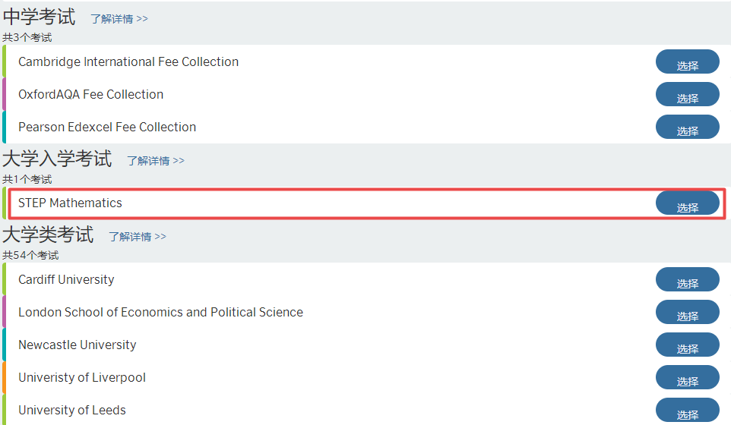This screenshot has width=731, height=425.
Task: Select University of Leeds exam button
Action: 687,410
